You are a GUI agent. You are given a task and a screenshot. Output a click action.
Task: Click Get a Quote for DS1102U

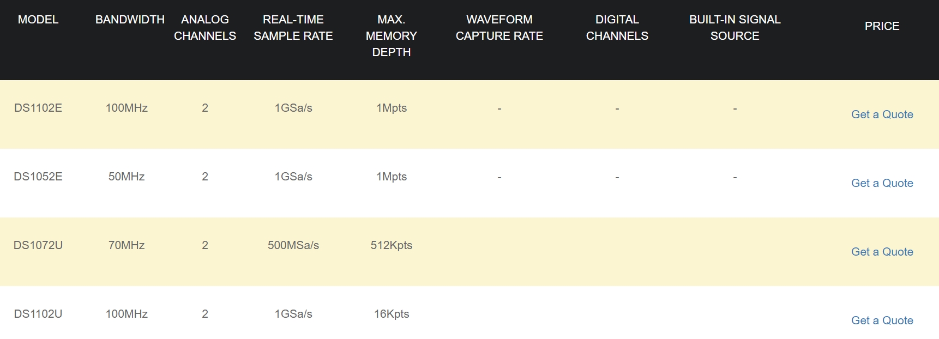(882, 320)
